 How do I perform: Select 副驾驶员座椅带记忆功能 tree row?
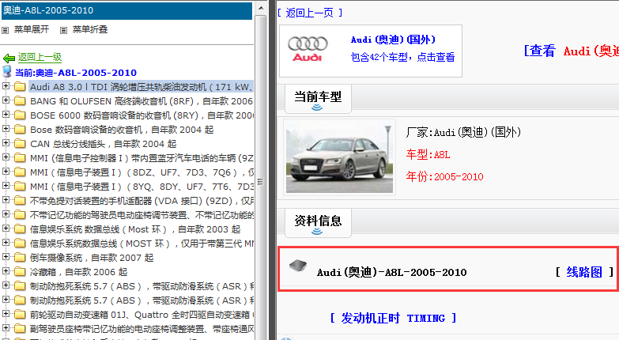[x=142, y=329]
